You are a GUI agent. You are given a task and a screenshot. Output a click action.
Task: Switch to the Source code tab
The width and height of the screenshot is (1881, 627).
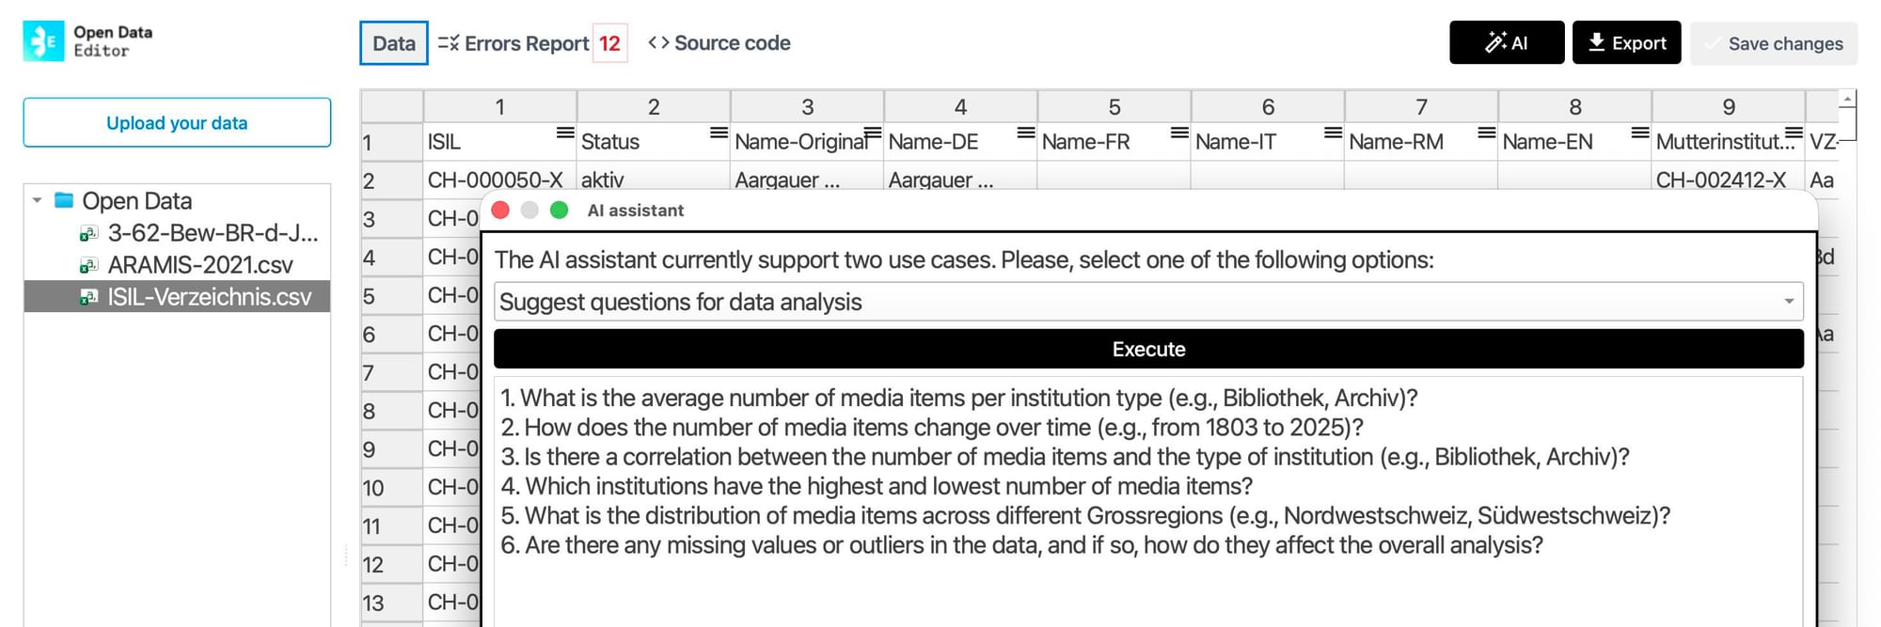click(720, 43)
